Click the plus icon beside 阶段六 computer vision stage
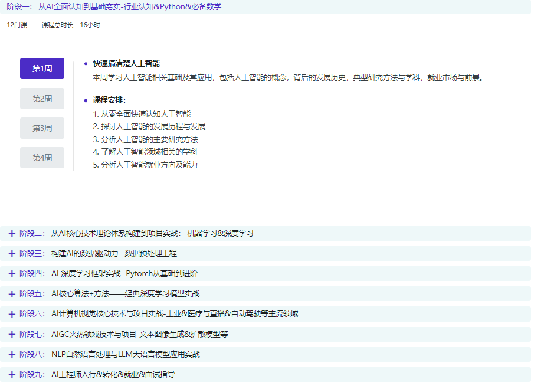The height and width of the screenshot is (386, 544). pyautogui.click(x=12, y=313)
